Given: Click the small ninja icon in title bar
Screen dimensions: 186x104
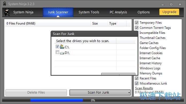Looking at the screenshot, I should pyautogui.click(x=5, y=4).
